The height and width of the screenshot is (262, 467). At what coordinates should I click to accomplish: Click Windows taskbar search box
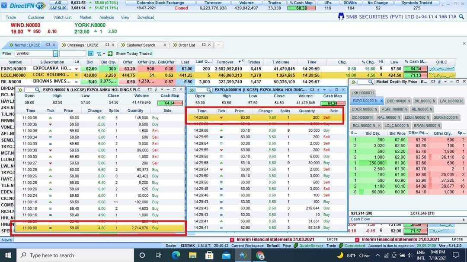click(x=75, y=256)
